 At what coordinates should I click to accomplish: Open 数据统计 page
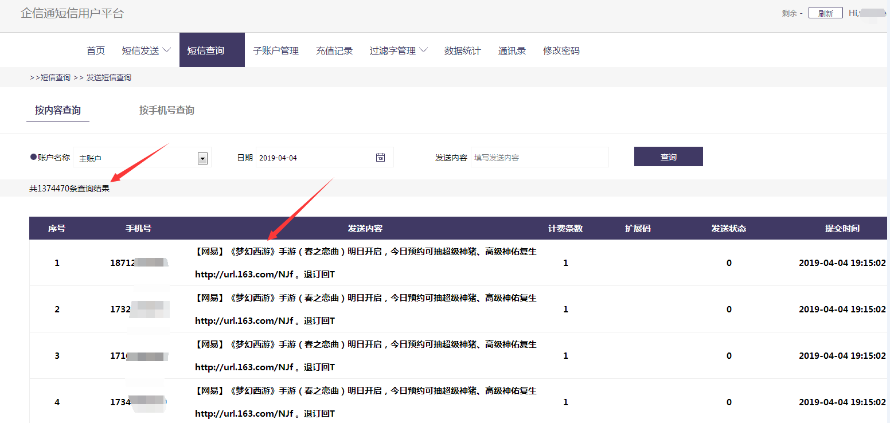[x=463, y=50]
